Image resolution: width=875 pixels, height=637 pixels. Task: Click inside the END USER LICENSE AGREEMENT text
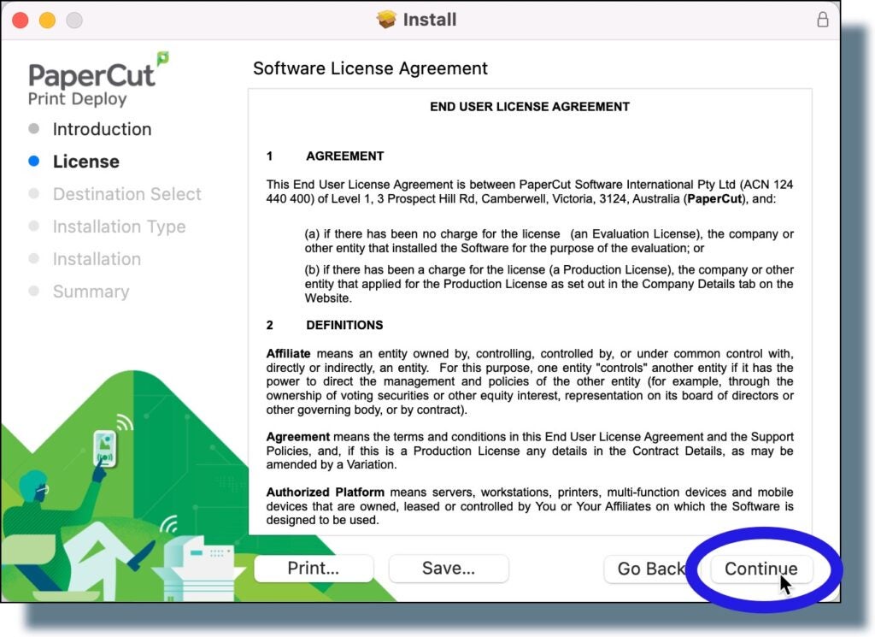point(530,107)
